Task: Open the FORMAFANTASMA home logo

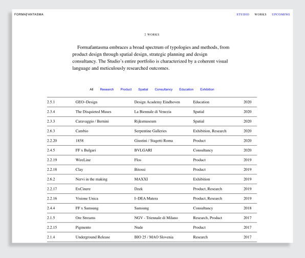Action: (29, 14)
